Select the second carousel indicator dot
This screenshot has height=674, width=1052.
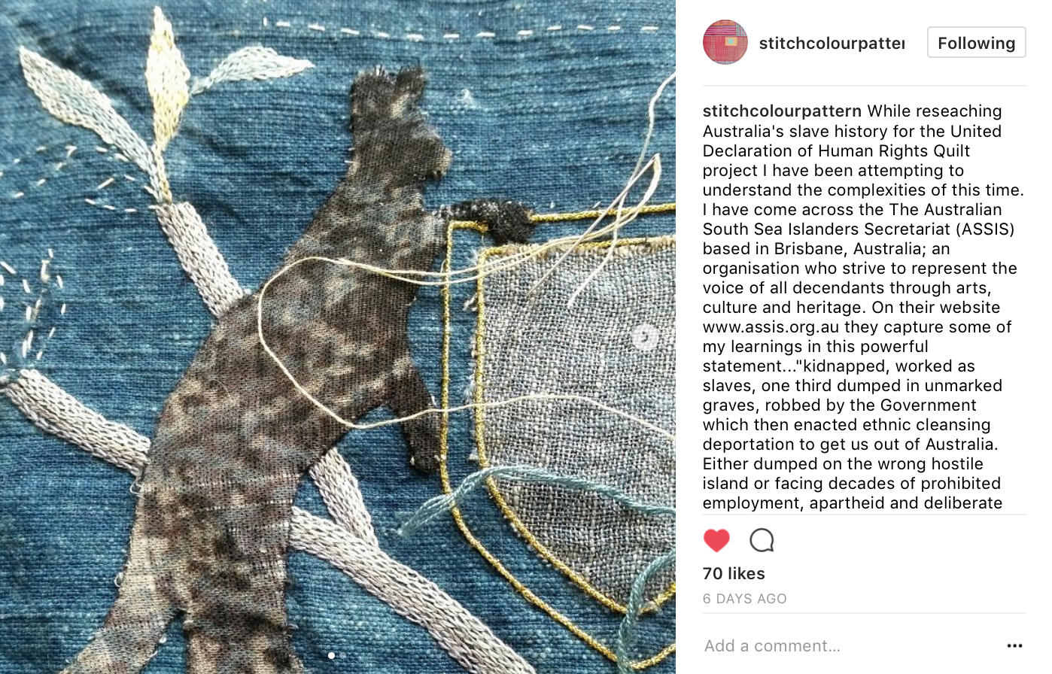tap(343, 655)
